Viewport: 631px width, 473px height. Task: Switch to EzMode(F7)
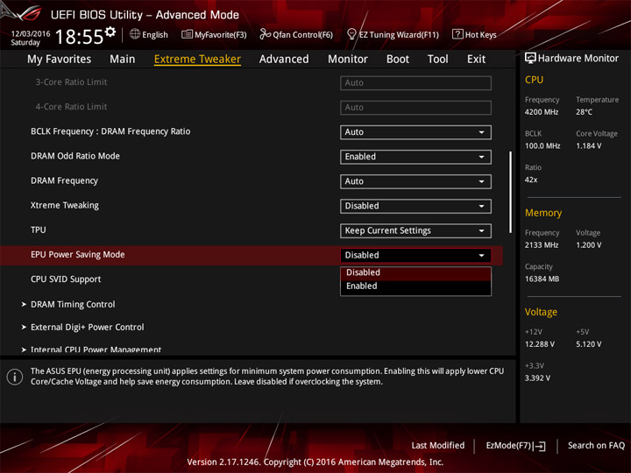pyautogui.click(x=516, y=446)
